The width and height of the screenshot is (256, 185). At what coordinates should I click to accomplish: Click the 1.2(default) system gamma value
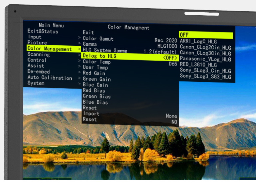(x=160, y=52)
